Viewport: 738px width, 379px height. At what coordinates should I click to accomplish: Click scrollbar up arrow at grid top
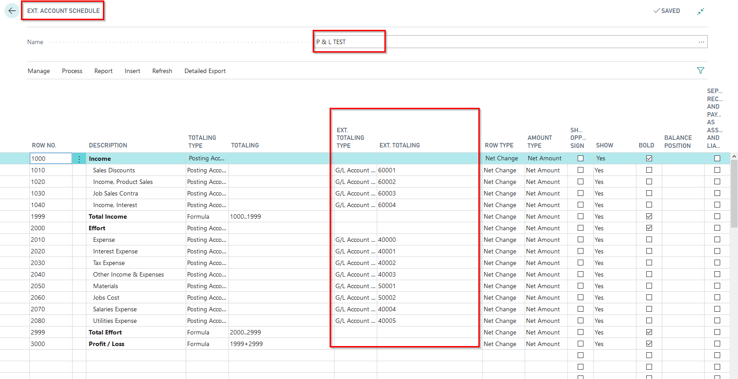point(734,157)
